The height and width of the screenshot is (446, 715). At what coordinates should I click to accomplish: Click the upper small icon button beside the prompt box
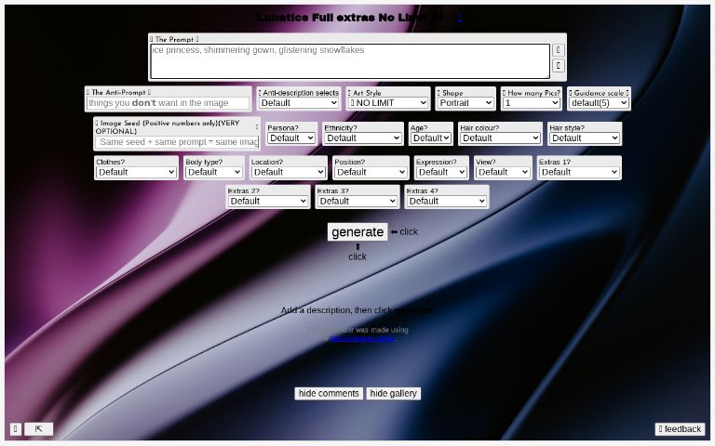click(559, 50)
